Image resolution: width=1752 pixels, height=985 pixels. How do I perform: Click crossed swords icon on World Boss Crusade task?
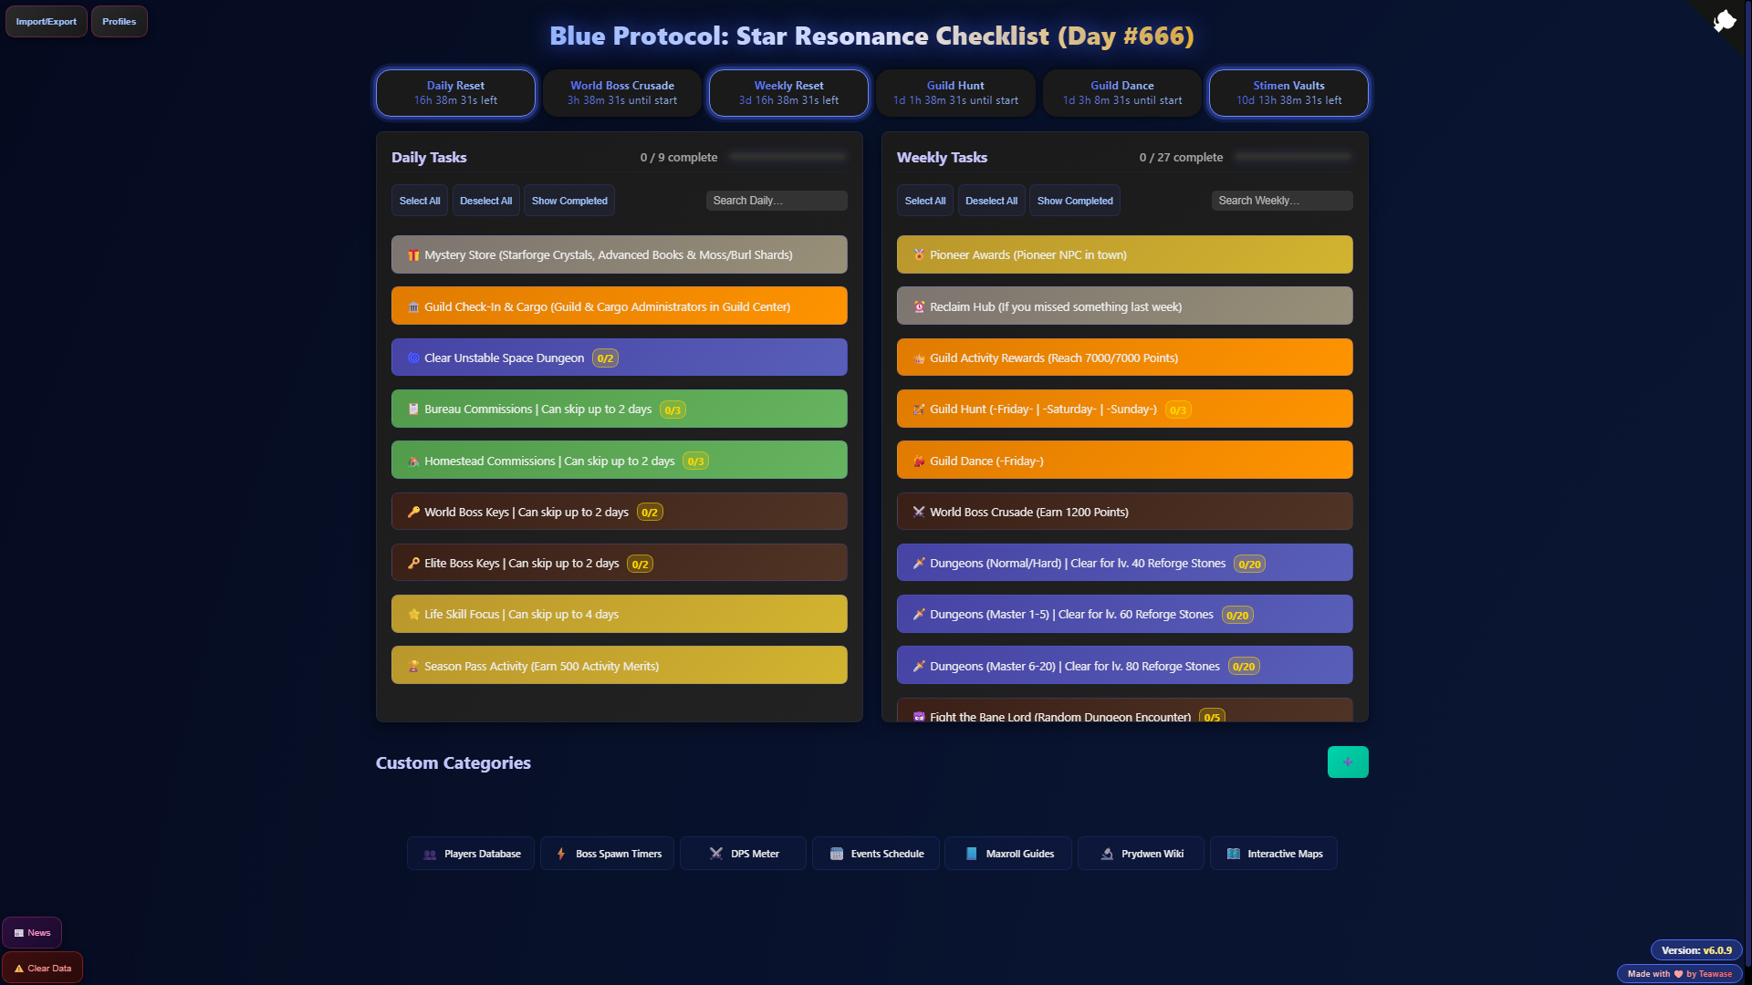coord(919,513)
